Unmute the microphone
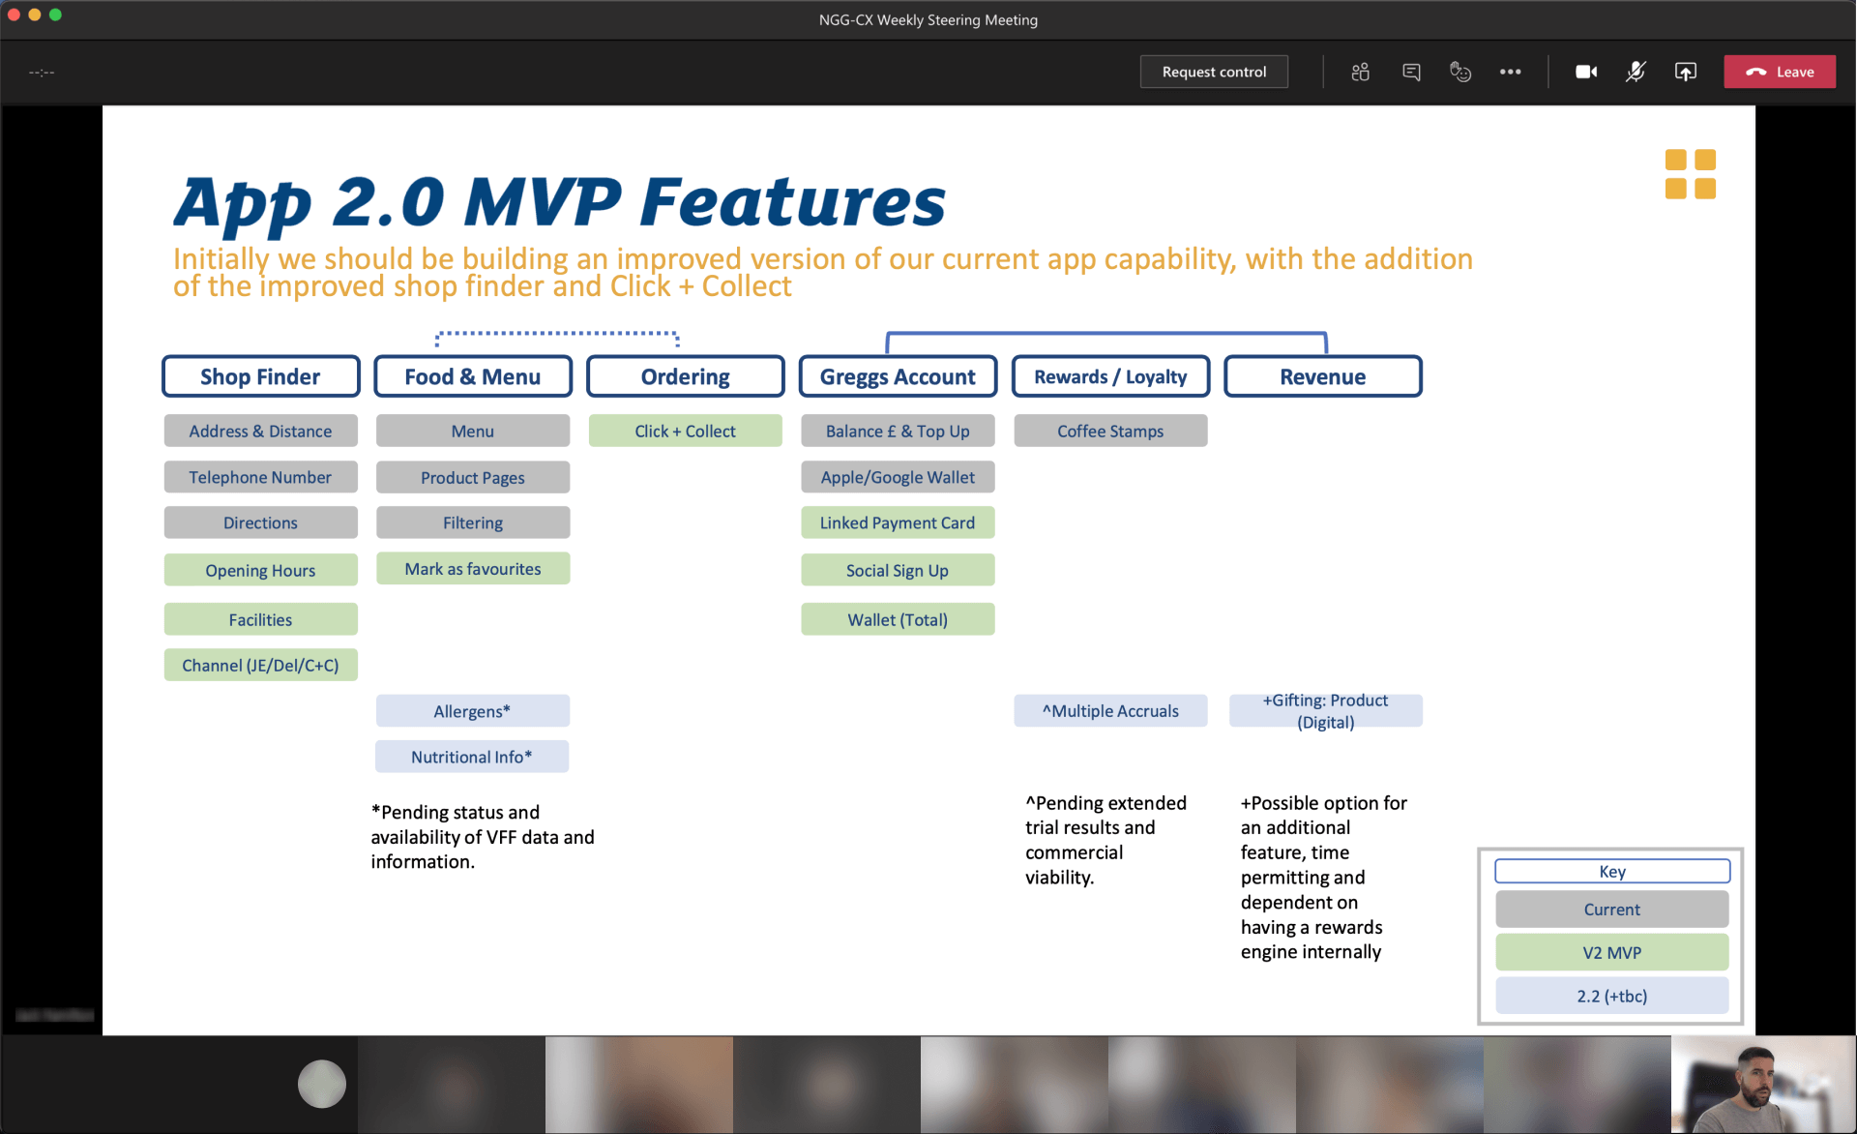The height and width of the screenshot is (1134, 1857). tap(1636, 72)
